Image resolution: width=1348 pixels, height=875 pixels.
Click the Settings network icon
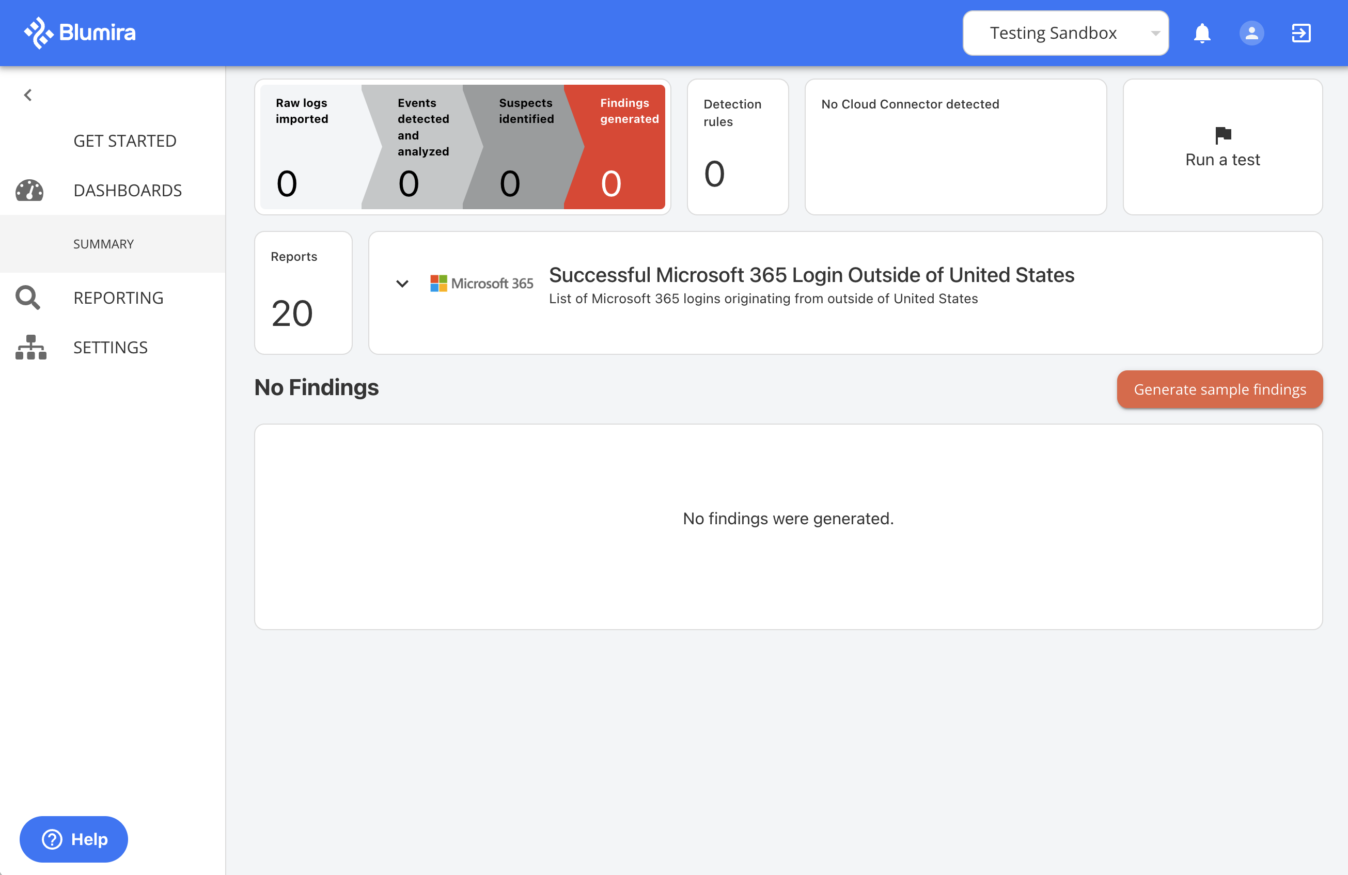pos(30,347)
